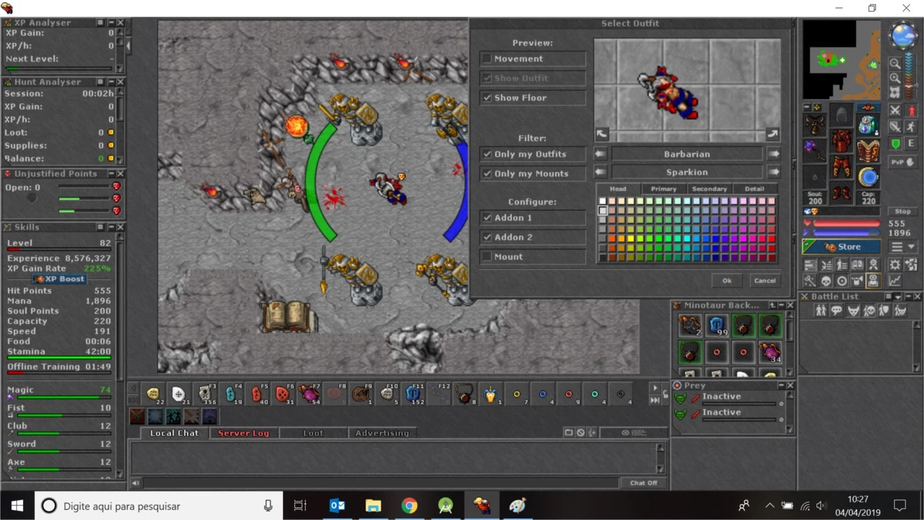Open the XP Analyser panel menu icon

(100, 22)
